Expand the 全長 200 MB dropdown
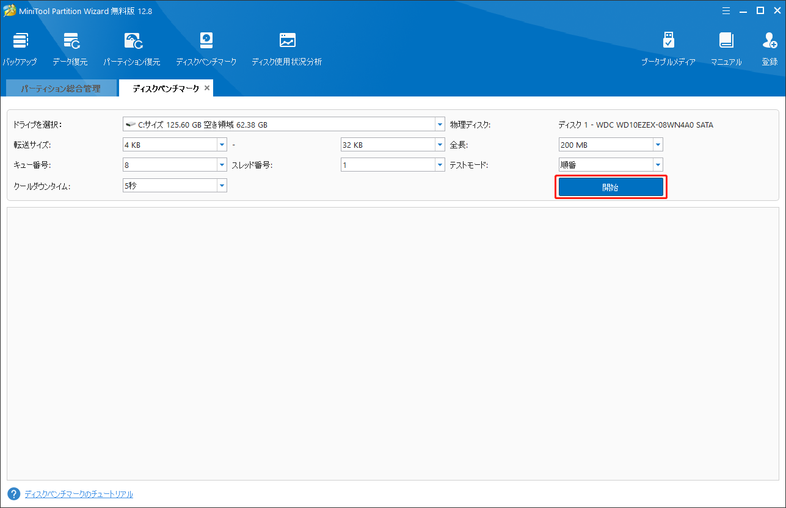 pos(658,145)
